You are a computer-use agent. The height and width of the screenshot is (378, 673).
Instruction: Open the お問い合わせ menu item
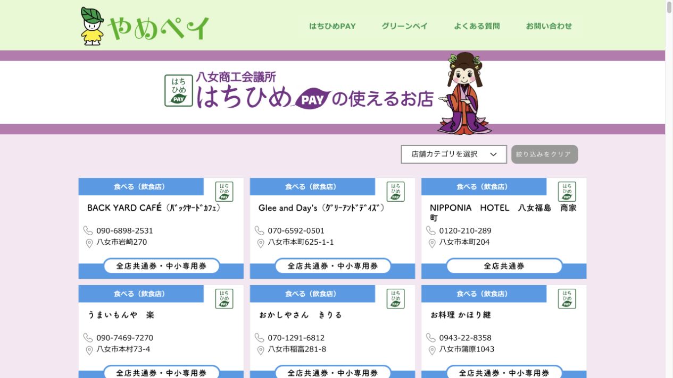pos(549,26)
